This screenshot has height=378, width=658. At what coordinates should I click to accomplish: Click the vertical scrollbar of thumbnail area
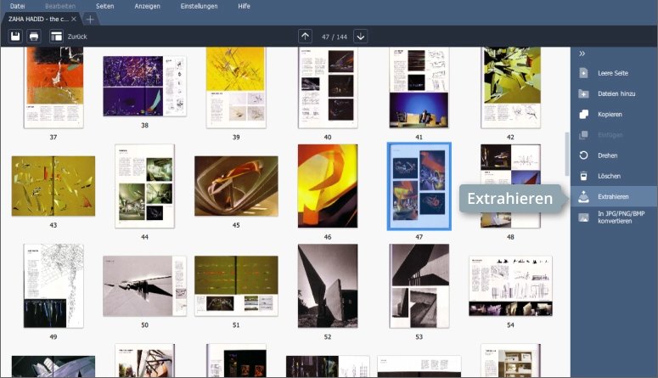coord(567,154)
